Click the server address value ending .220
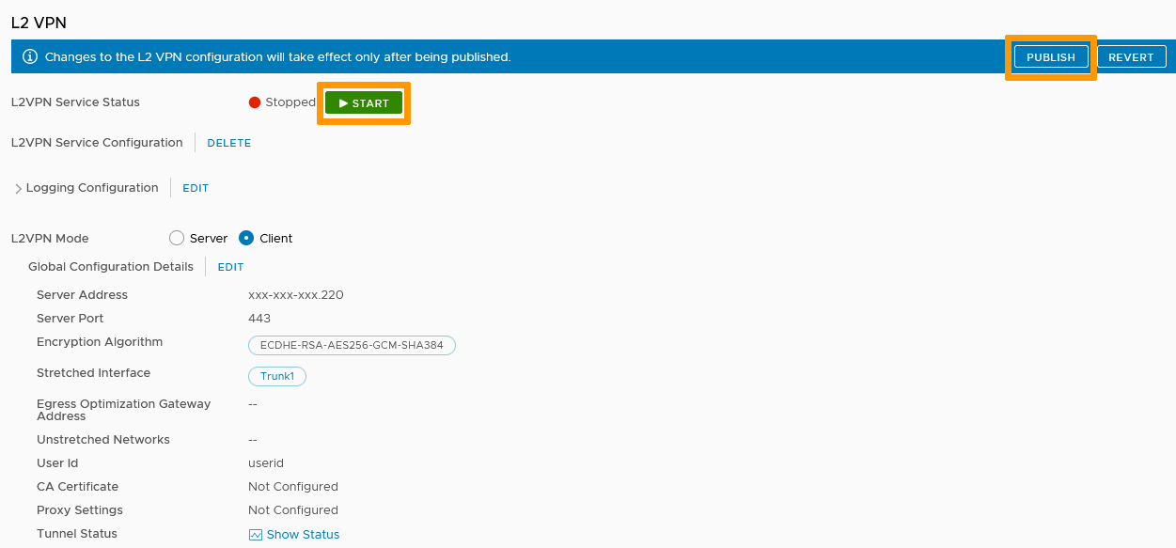The height and width of the screenshot is (548, 1176). point(295,295)
